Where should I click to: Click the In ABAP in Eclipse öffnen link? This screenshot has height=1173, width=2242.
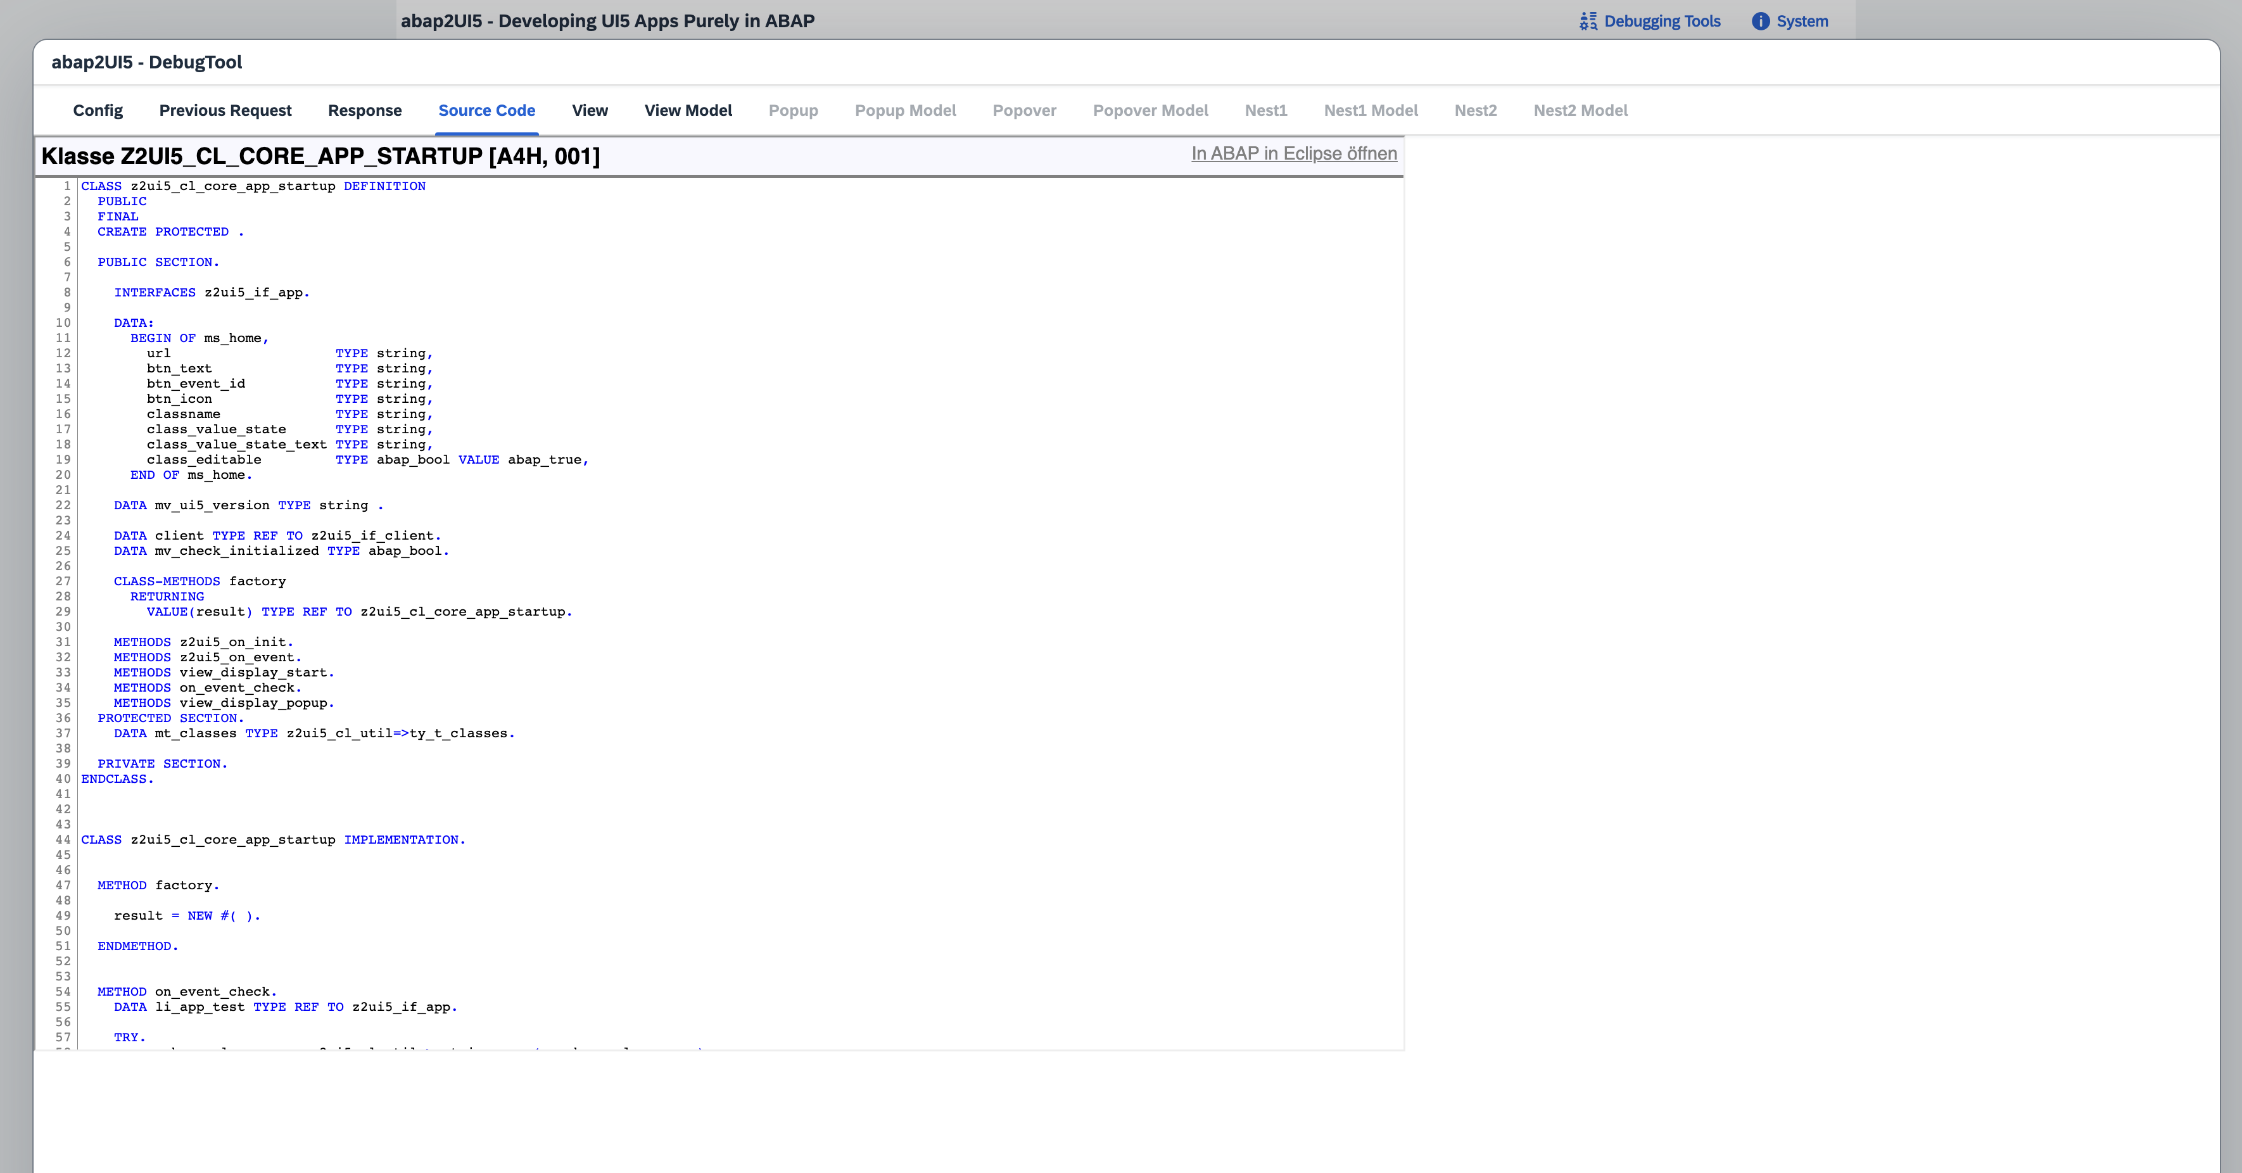click(x=1293, y=153)
